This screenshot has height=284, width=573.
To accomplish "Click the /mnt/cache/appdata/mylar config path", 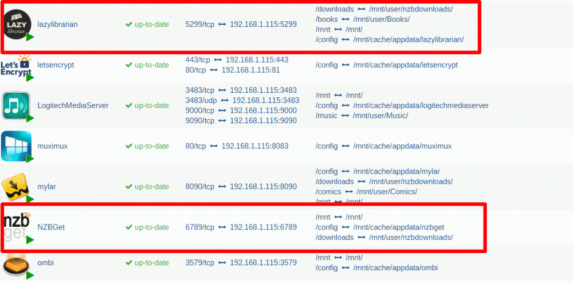I will [x=397, y=171].
